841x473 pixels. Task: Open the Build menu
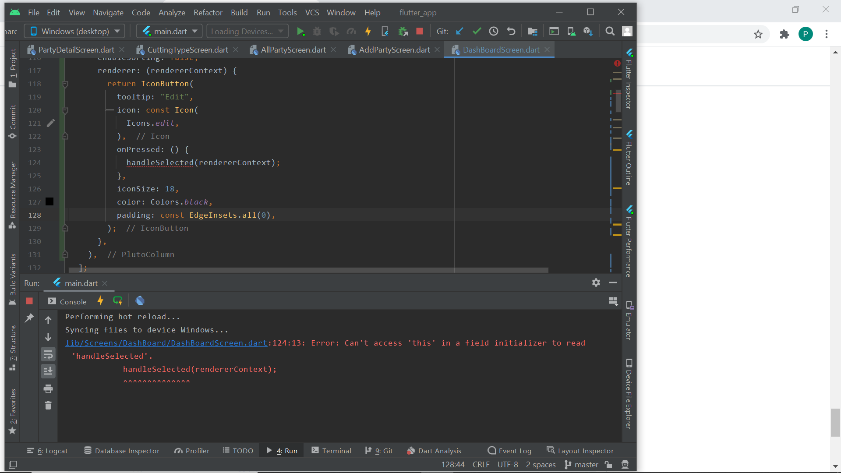coord(239,13)
